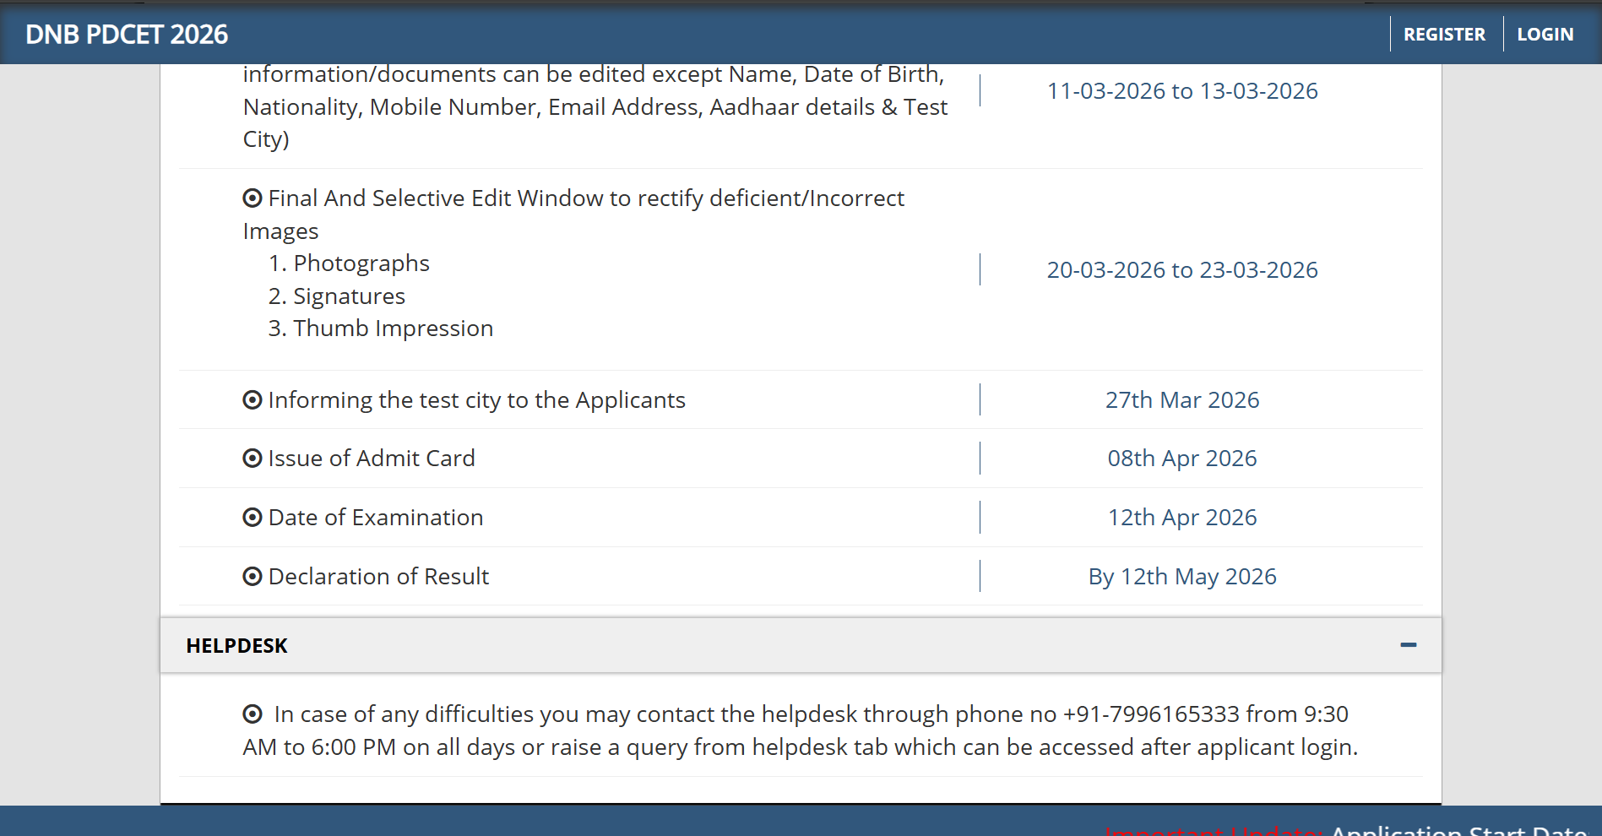This screenshot has width=1602, height=836.
Task: Click the DNB PDCET 2026 site title
Action: pyautogui.click(x=127, y=35)
